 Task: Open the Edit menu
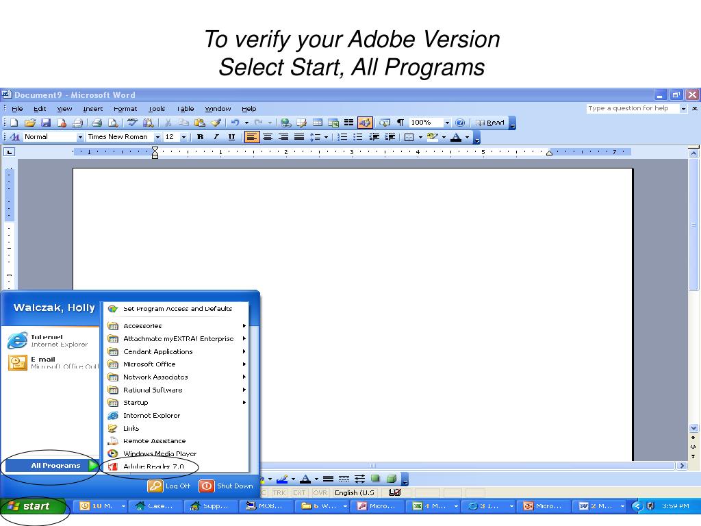pyautogui.click(x=40, y=109)
